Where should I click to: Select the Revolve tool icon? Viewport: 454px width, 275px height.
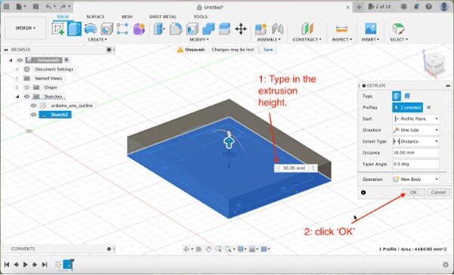(x=91, y=29)
